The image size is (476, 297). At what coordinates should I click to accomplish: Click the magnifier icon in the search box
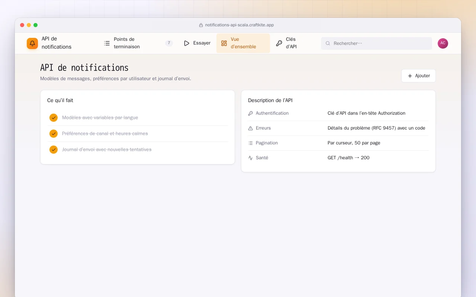pyautogui.click(x=328, y=43)
